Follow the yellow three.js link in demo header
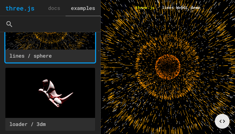235x134 pixels. pos(145,8)
